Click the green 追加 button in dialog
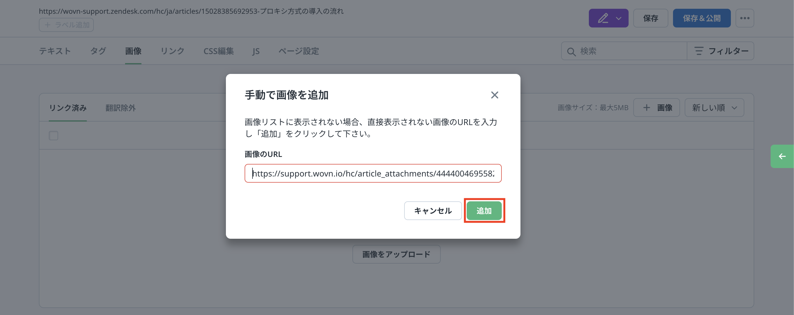The image size is (794, 315). (484, 210)
